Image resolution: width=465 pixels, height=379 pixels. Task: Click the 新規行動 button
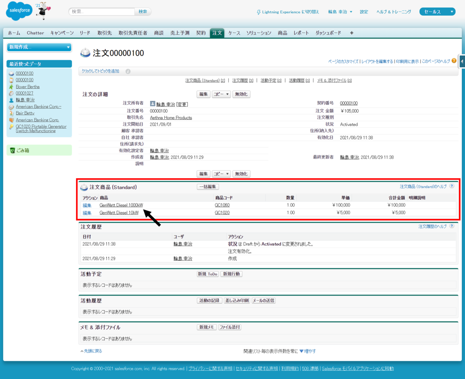(231, 274)
